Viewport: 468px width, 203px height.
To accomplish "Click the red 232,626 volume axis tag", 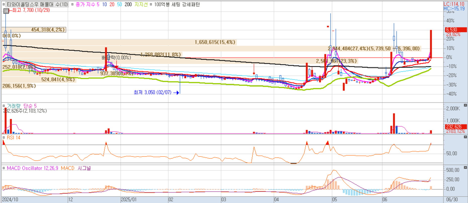I will tap(456, 127).
